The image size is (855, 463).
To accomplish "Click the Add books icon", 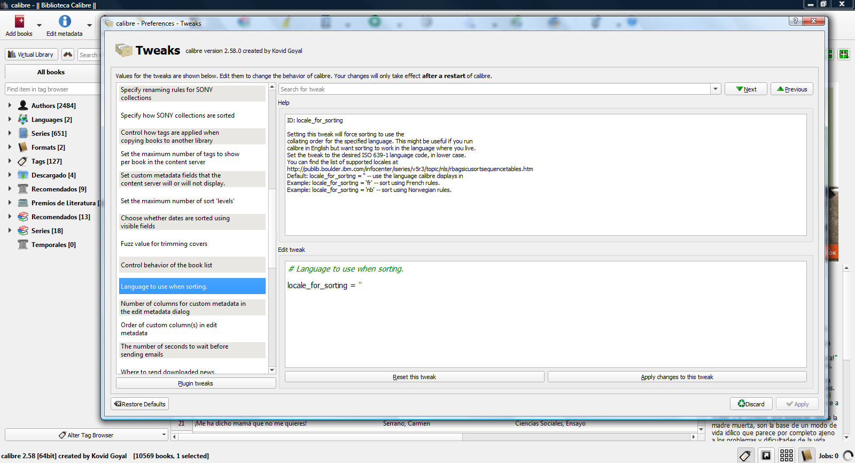I will (19, 22).
